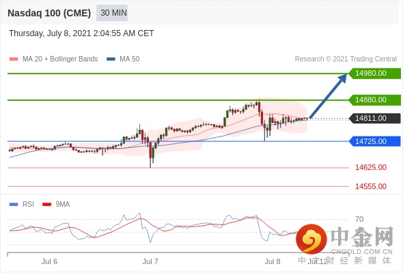Click the MA 20 + Bollinger Bands label
Image resolution: width=403 pixels, height=273 pixels.
click(60, 59)
